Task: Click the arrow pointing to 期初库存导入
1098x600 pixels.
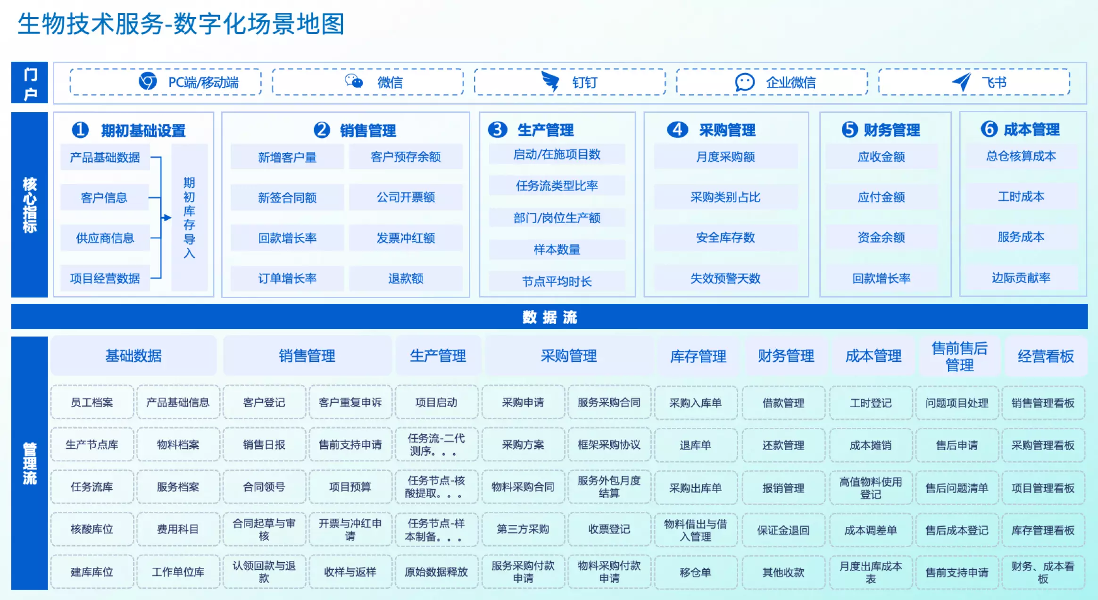Action: [166, 217]
